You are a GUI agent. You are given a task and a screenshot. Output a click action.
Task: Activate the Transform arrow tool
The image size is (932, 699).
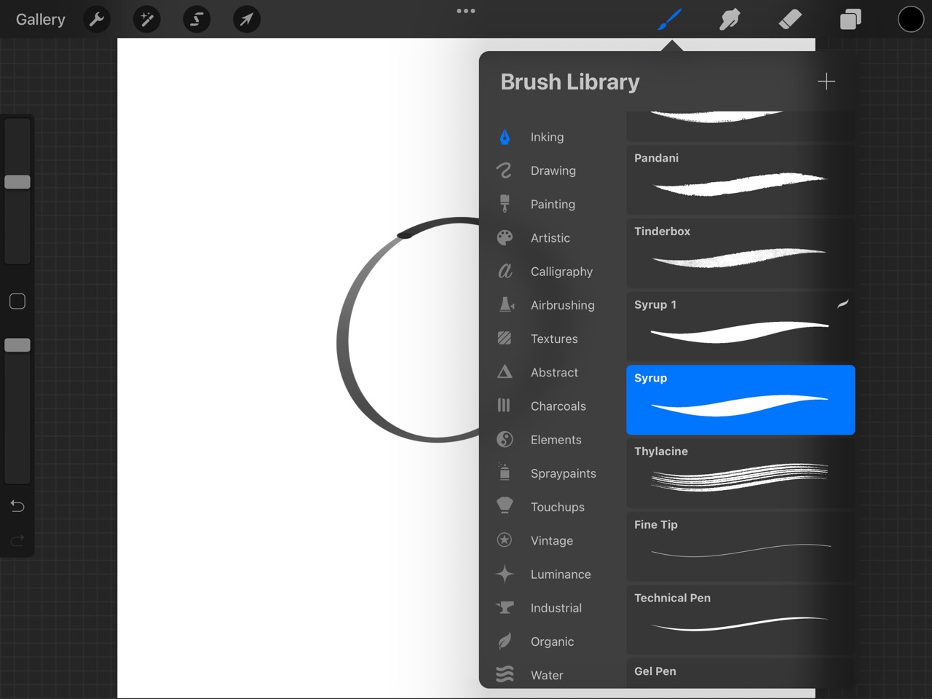coord(247,20)
